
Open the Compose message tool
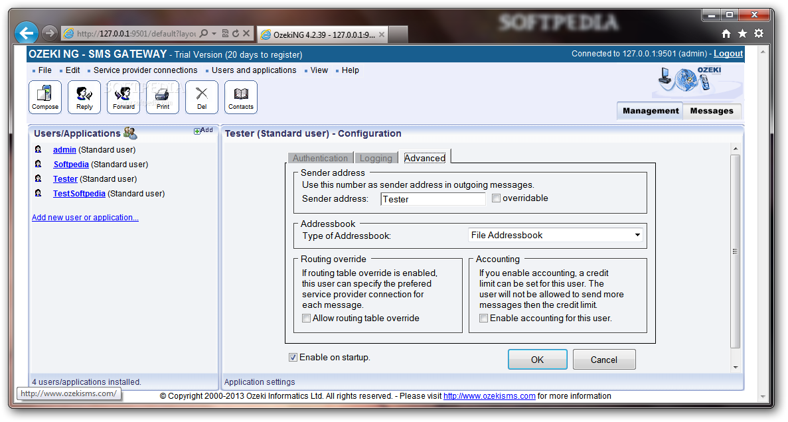(45, 97)
